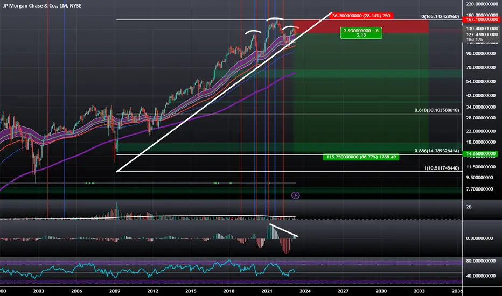This screenshot has height=296, width=502.
Task: Click the 2006 label on time axis
Action: pos(76,291)
